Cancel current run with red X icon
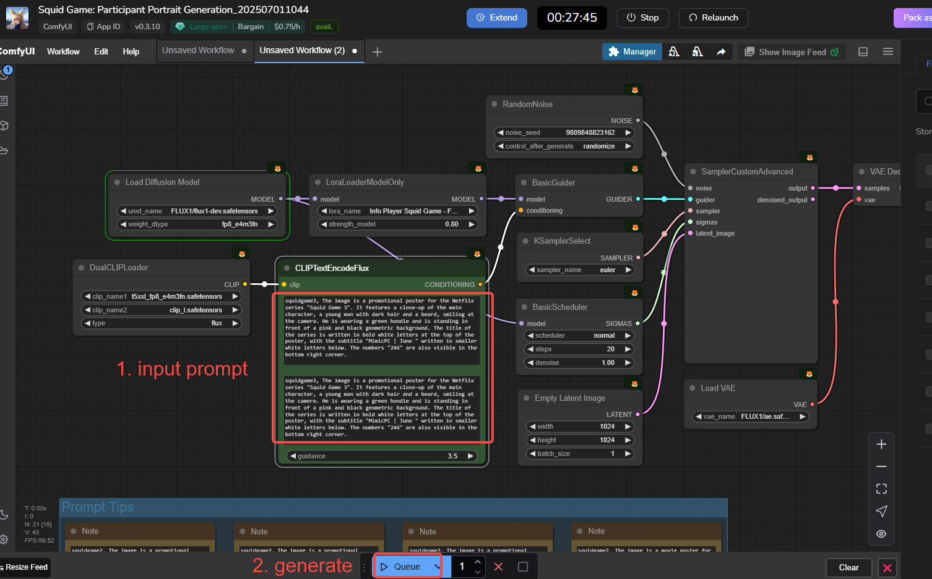The image size is (932, 579). (x=499, y=567)
